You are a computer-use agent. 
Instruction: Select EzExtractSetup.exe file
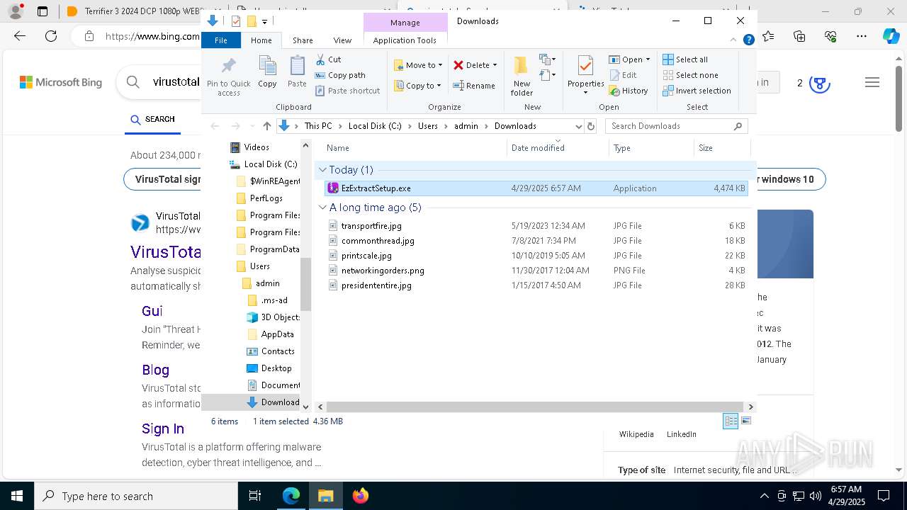[536, 188]
